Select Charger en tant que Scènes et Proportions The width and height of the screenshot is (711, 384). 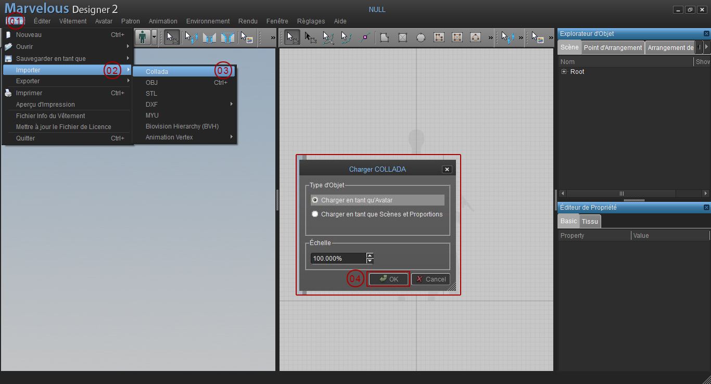[x=314, y=214]
